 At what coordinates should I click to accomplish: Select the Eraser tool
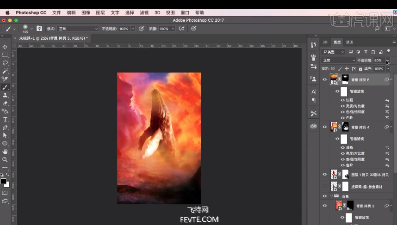click(5, 103)
